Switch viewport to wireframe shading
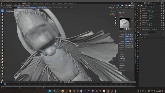 128,5
